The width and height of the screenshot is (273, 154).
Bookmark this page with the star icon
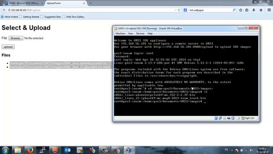241,10
